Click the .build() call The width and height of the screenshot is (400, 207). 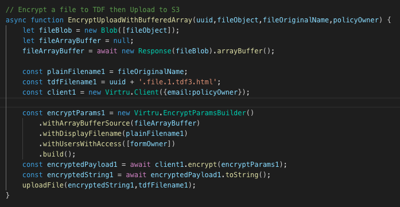pos(57,154)
